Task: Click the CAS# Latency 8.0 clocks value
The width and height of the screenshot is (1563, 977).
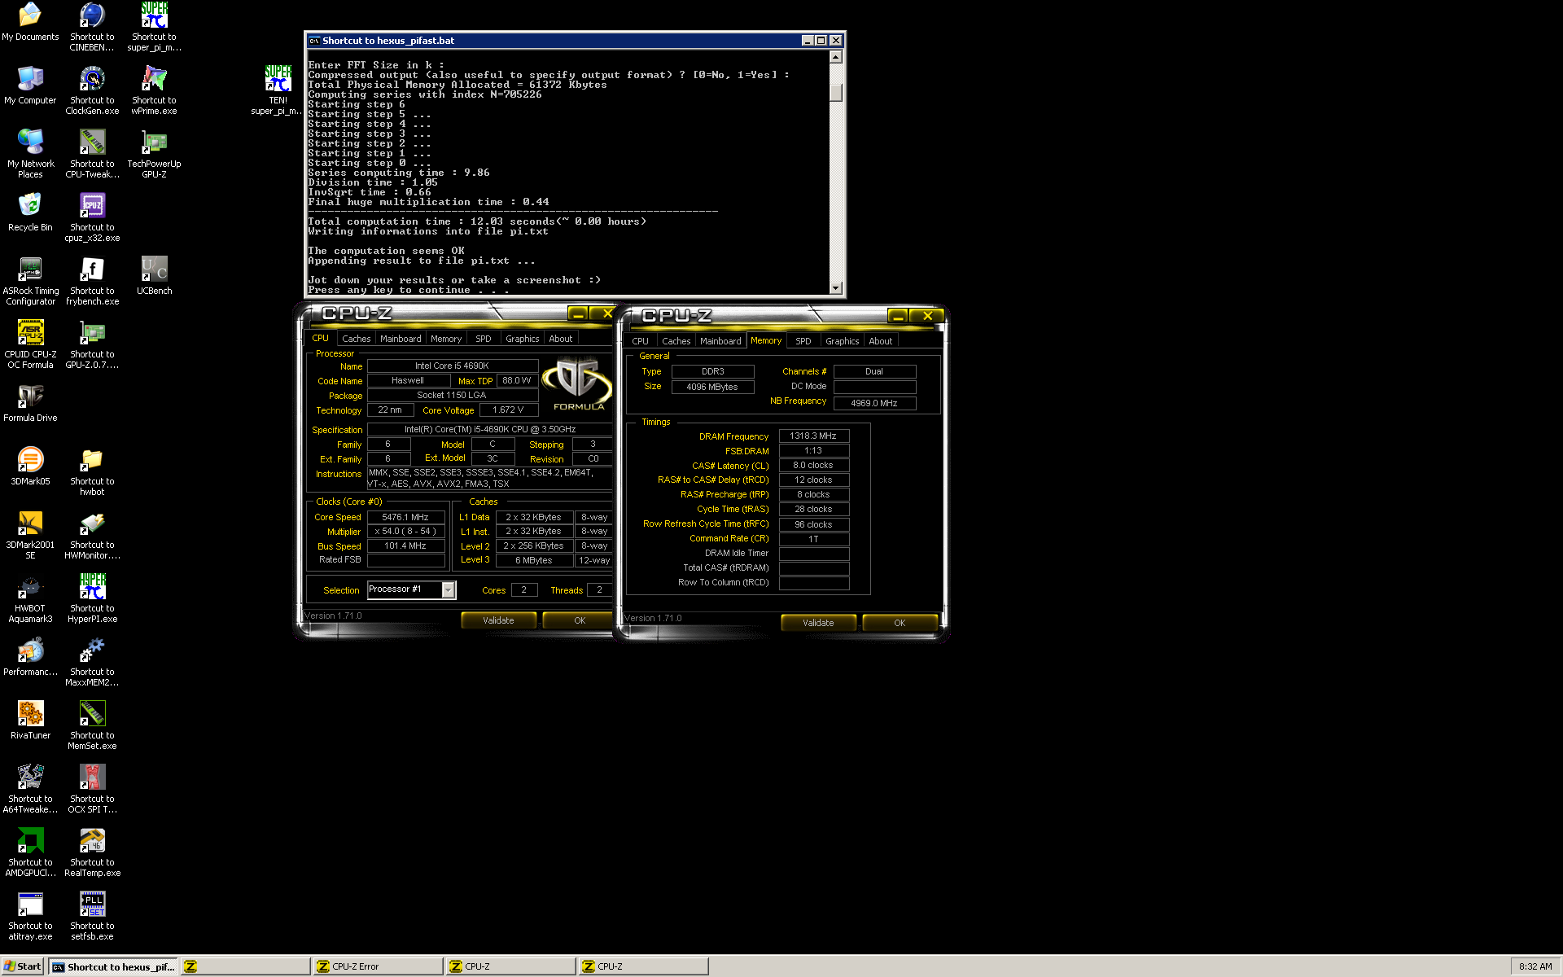Action: click(813, 466)
